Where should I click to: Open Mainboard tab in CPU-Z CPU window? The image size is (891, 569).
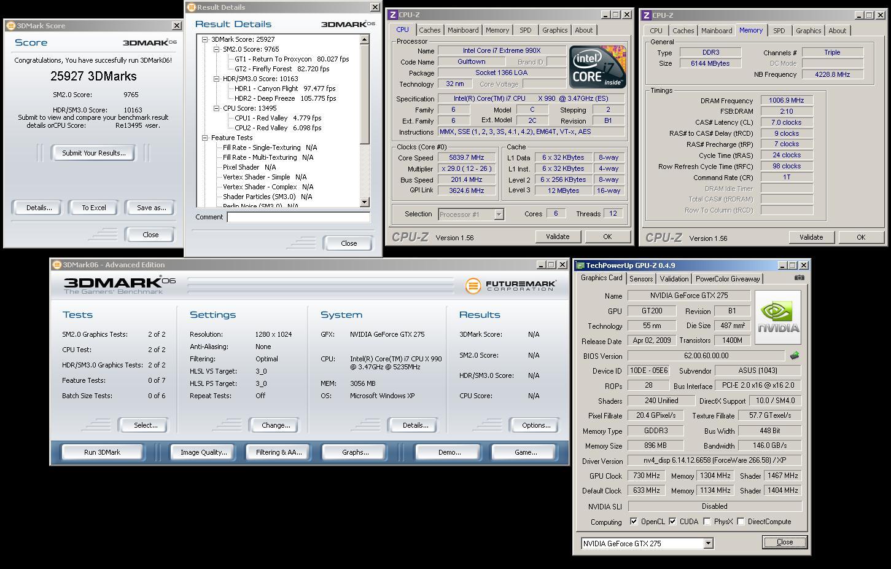click(x=463, y=30)
